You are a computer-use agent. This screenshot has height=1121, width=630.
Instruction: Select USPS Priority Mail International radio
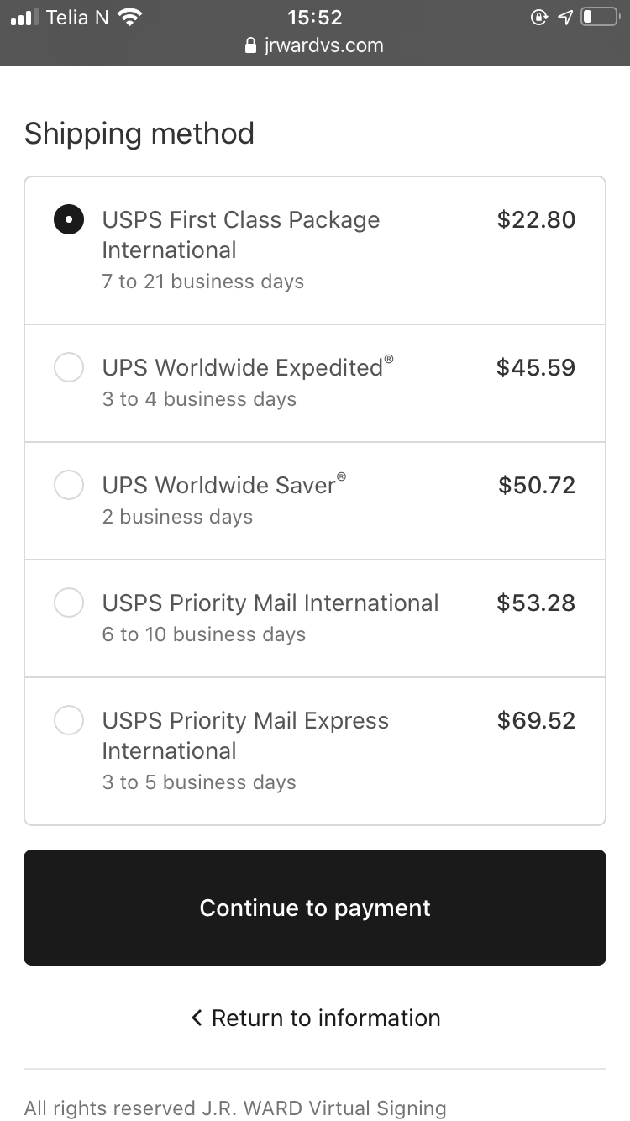pos(69,603)
